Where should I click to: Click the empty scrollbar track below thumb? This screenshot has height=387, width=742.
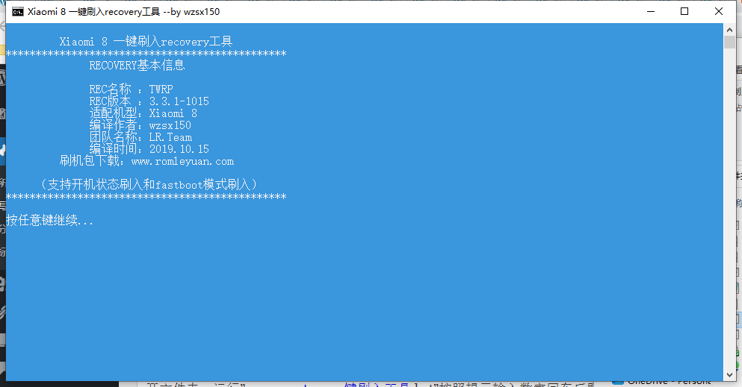(729, 207)
